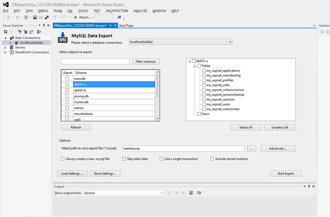Click the Select All button

(246, 127)
